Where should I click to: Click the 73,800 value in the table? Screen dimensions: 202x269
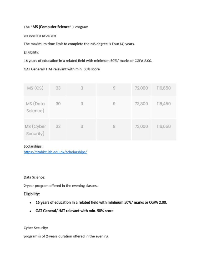tap(141, 104)
